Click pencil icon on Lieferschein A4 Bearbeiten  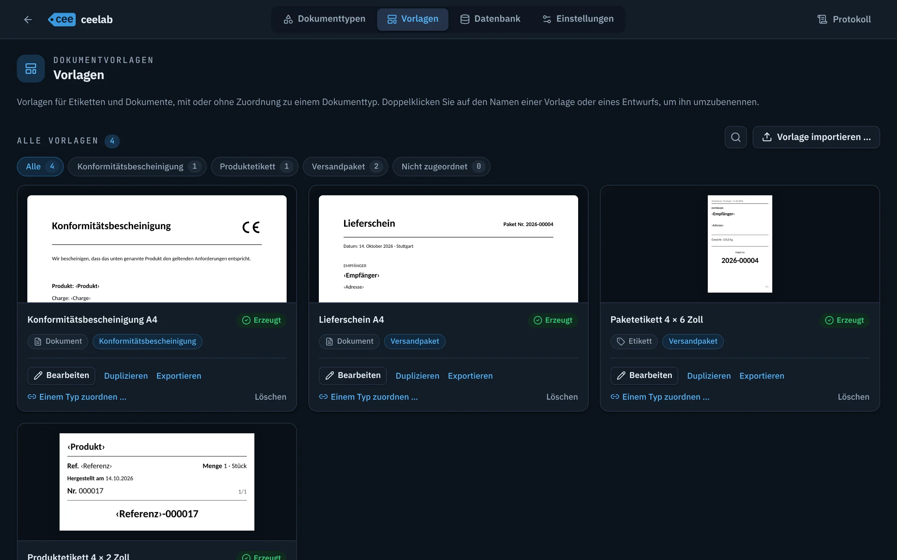[x=329, y=376]
